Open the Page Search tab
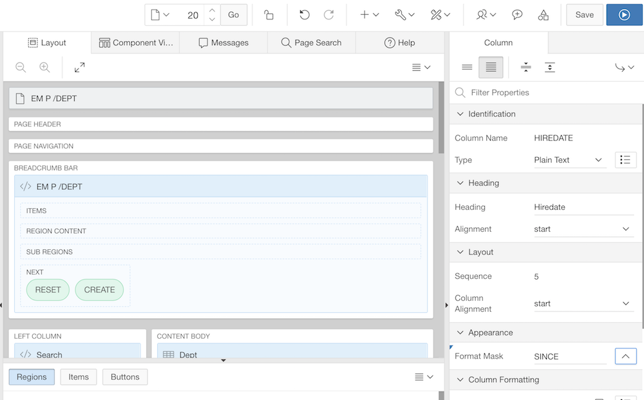This screenshot has width=644, height=400. coord(311,43)
